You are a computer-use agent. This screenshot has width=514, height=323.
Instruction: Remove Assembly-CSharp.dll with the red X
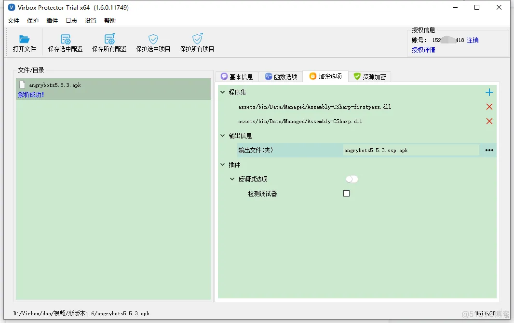click(489, 121)
